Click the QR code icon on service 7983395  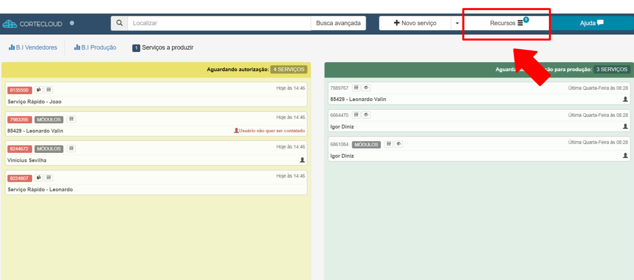click(71, 119)
